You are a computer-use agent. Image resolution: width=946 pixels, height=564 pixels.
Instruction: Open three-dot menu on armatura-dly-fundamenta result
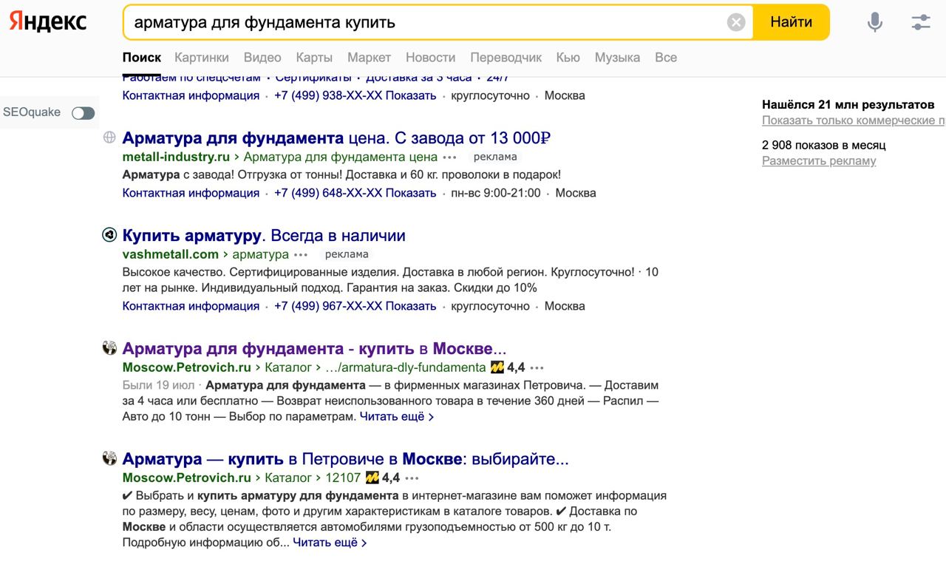click(x=537, y=368)
